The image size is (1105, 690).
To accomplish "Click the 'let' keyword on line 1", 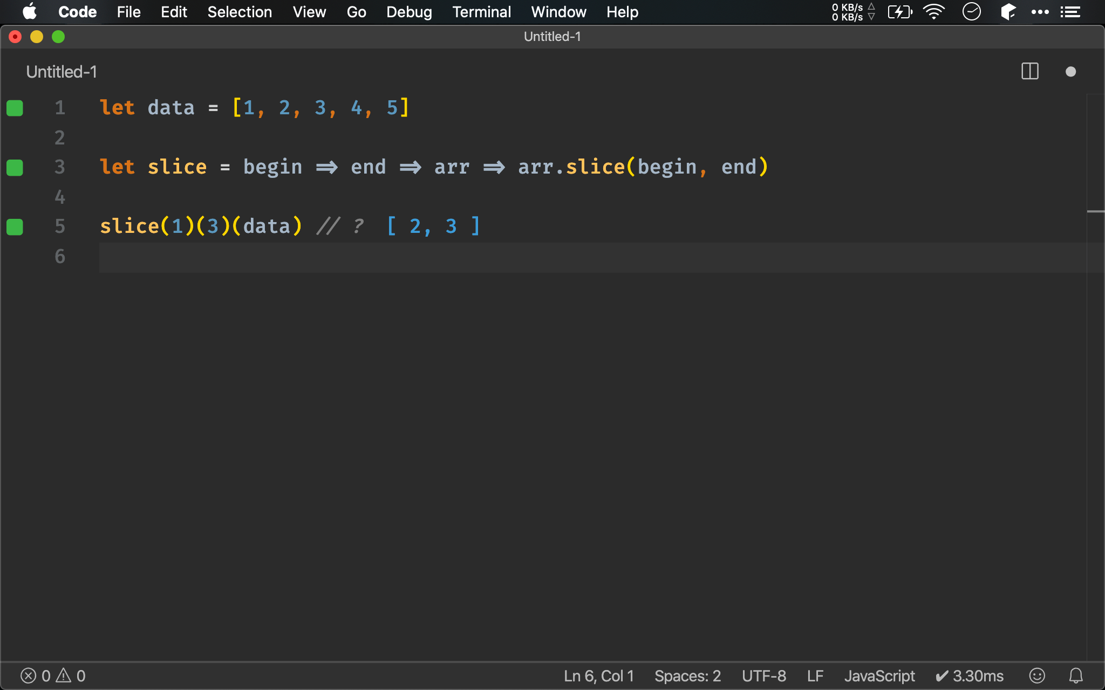I will coord(117,108).
